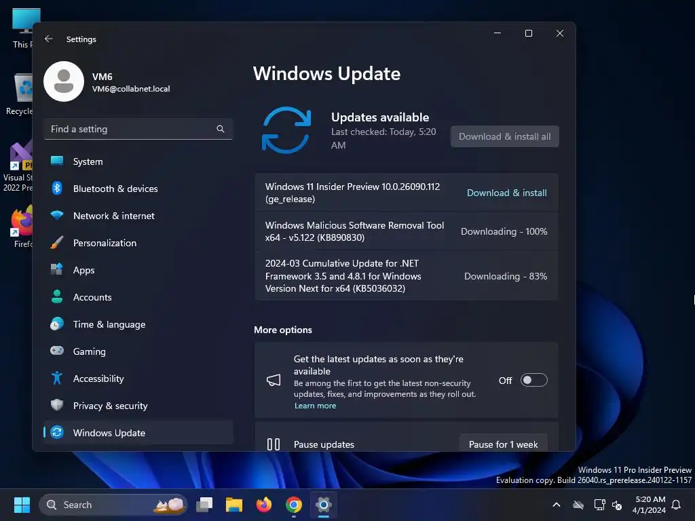
Task: Click the Windows Update sync icon in sidebar
Action: tap(57, 432)
